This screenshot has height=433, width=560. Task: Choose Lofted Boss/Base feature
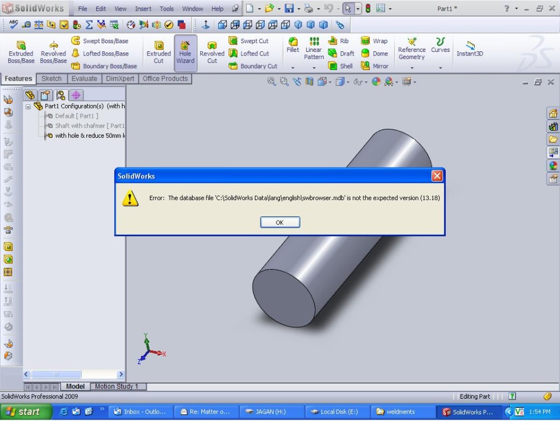click(x=100, y=54)
